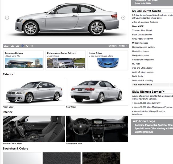Click Save this BMW
The height and width of the screenshot is (164, 173).
tap(143, 3)
